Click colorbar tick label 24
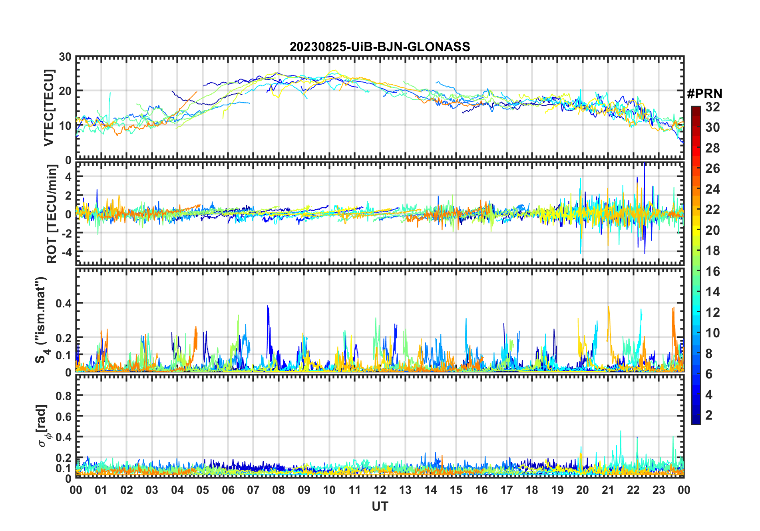760x531 pixels. pos(712,189)
